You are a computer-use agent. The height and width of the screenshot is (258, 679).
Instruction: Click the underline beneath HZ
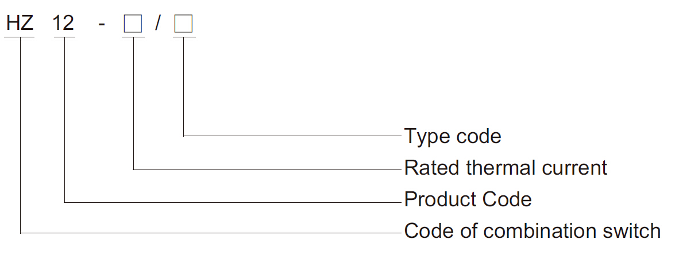pyautogui.click(x=20, y=37)
